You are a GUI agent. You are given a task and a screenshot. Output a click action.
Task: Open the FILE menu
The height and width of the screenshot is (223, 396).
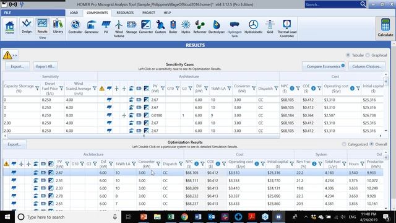click(33, 12)
